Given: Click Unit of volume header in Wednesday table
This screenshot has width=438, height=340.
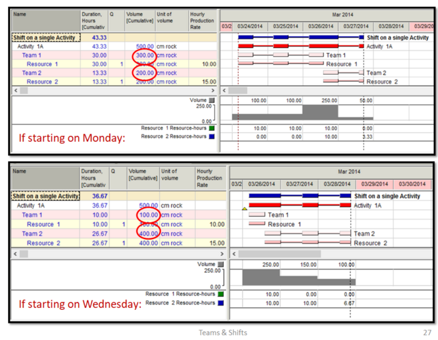Looking at the screenshot, I should click(177, 178).
